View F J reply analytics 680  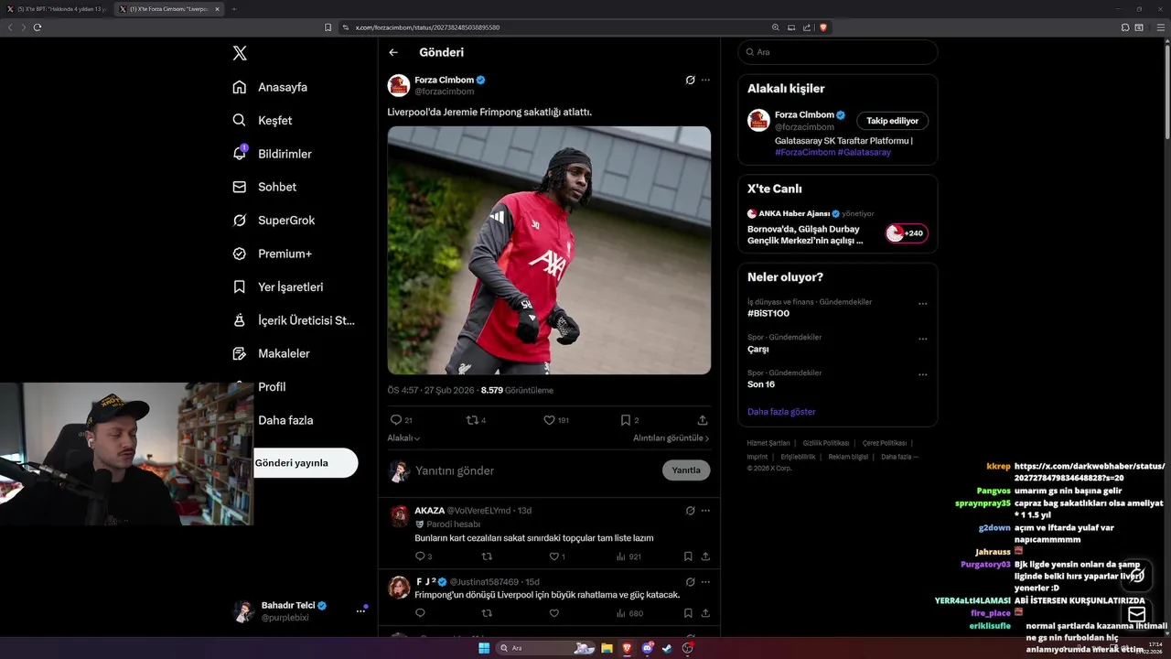(628, 613)
